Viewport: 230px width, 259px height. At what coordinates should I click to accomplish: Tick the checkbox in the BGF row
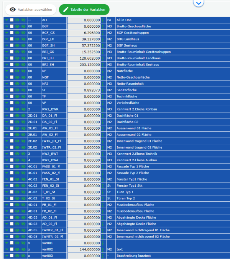coord(11,26)
